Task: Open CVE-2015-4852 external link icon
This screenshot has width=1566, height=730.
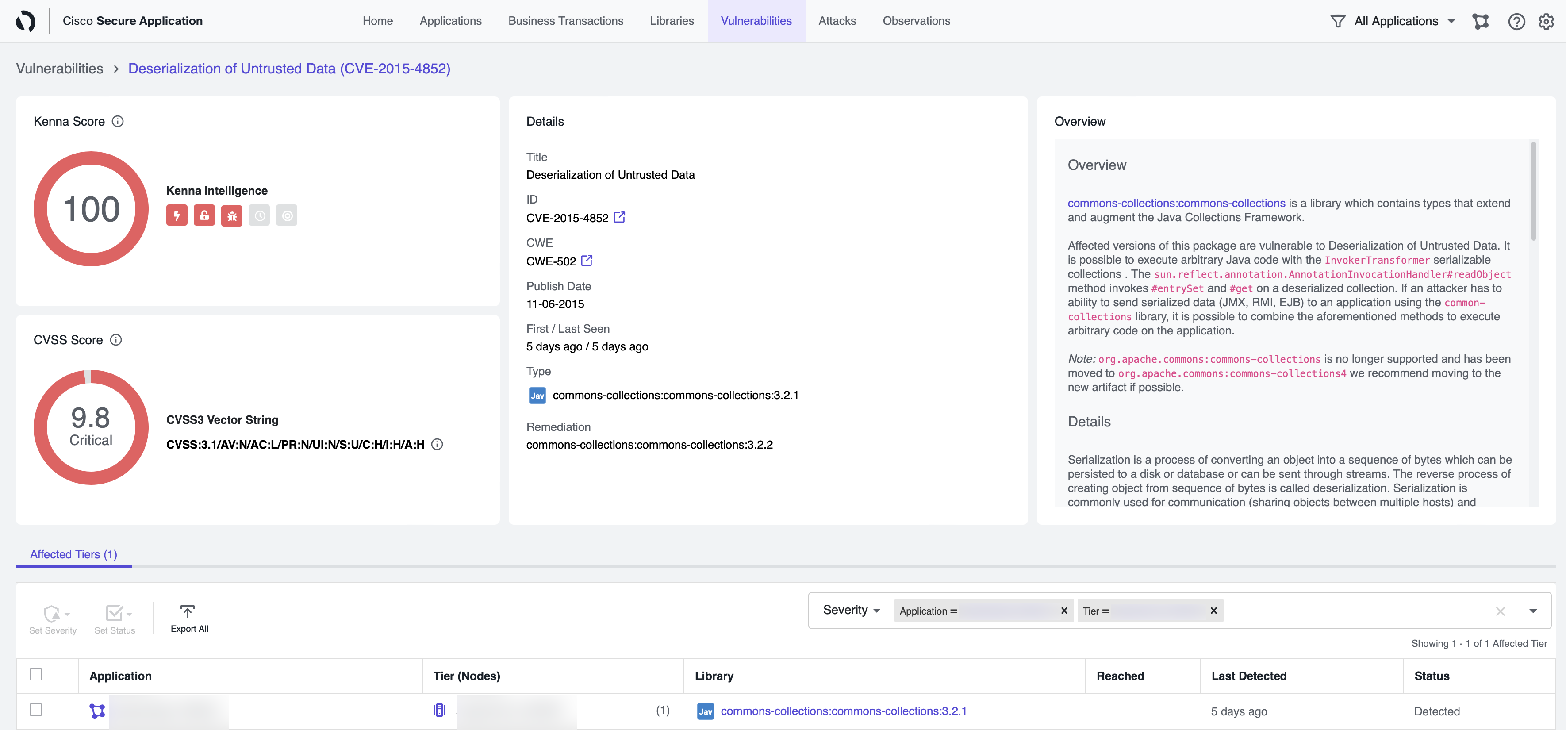Action: [619, 217]
